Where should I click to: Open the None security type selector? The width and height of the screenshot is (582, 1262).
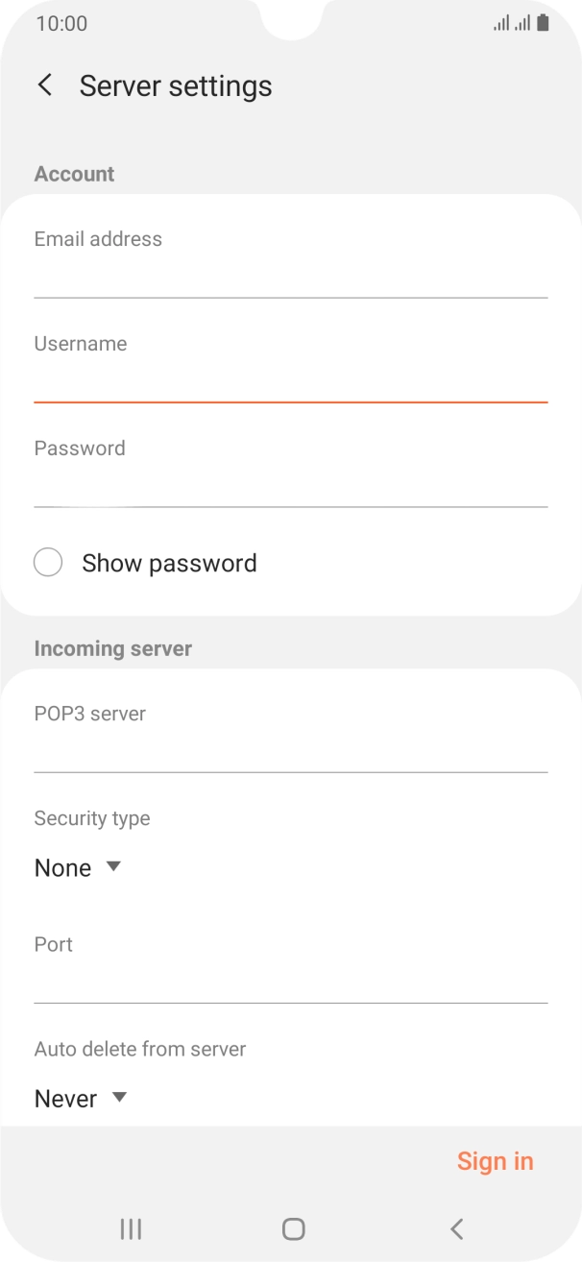pos(77,867)
